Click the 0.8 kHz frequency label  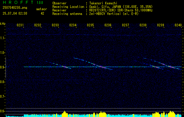point(2,82)
